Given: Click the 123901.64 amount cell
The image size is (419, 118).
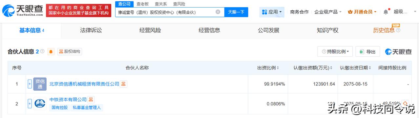Looking at the screenshot, I should 324,84.
